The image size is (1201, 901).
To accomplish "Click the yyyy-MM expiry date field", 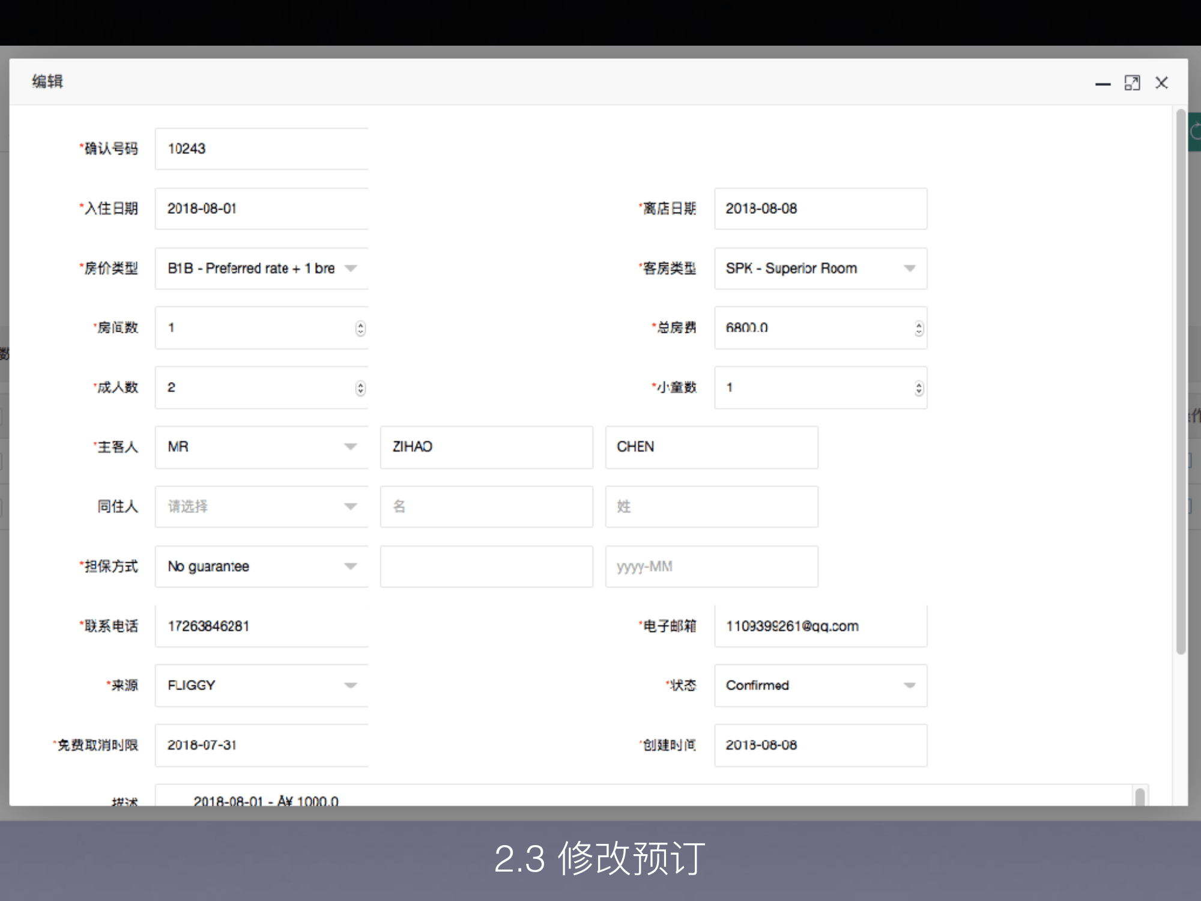I will [x=711, y=566].
